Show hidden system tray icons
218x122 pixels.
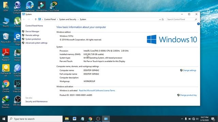click(182, 119)
